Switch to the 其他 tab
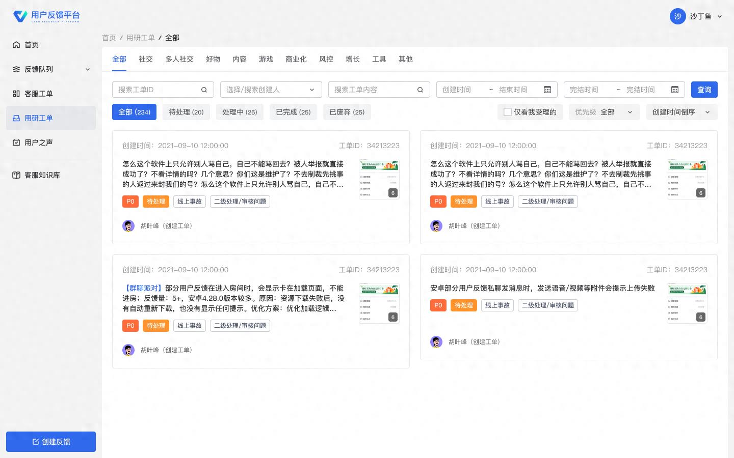Image resolution: width=734 pixels, height=458 pixels. point(406,59)
